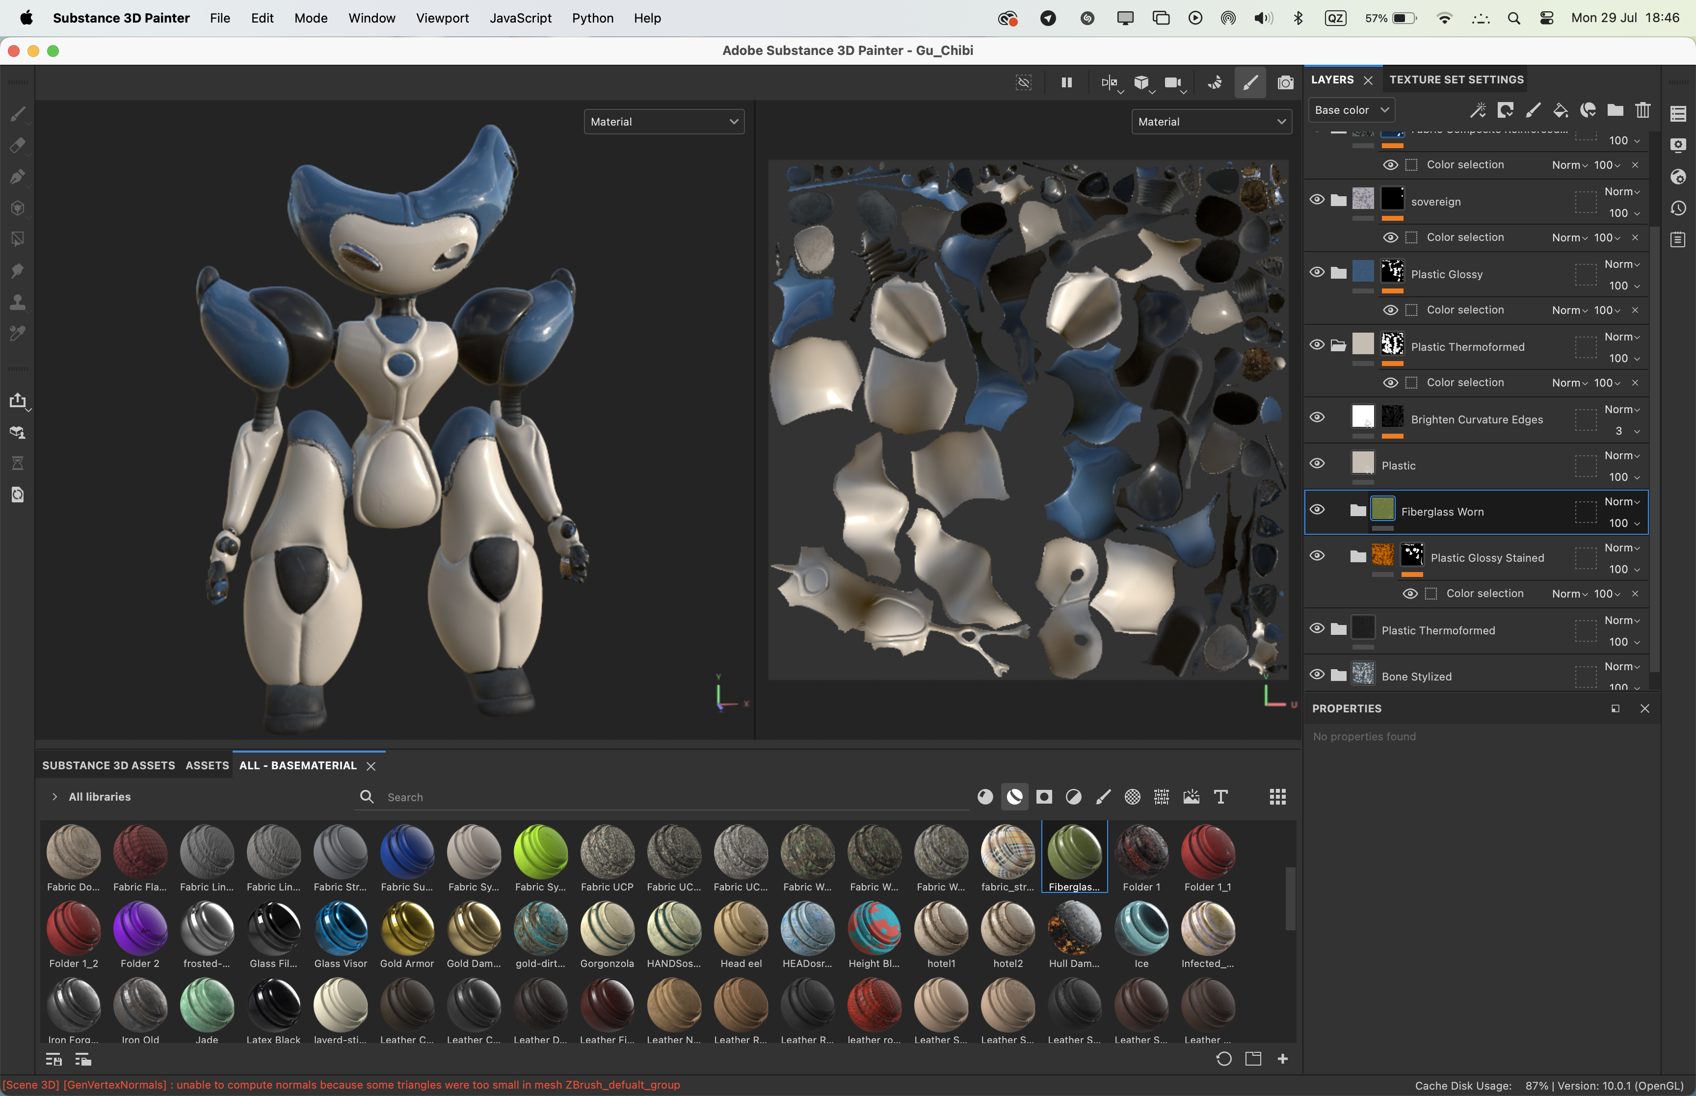
Task: Click the asset Search field
Action: (669, 797)
